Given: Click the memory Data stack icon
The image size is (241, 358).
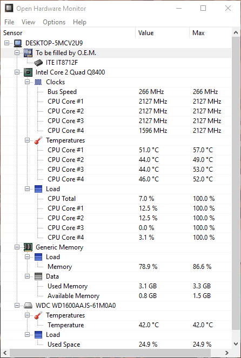Looking at the screenshot, I should click(x=38, y=276).
